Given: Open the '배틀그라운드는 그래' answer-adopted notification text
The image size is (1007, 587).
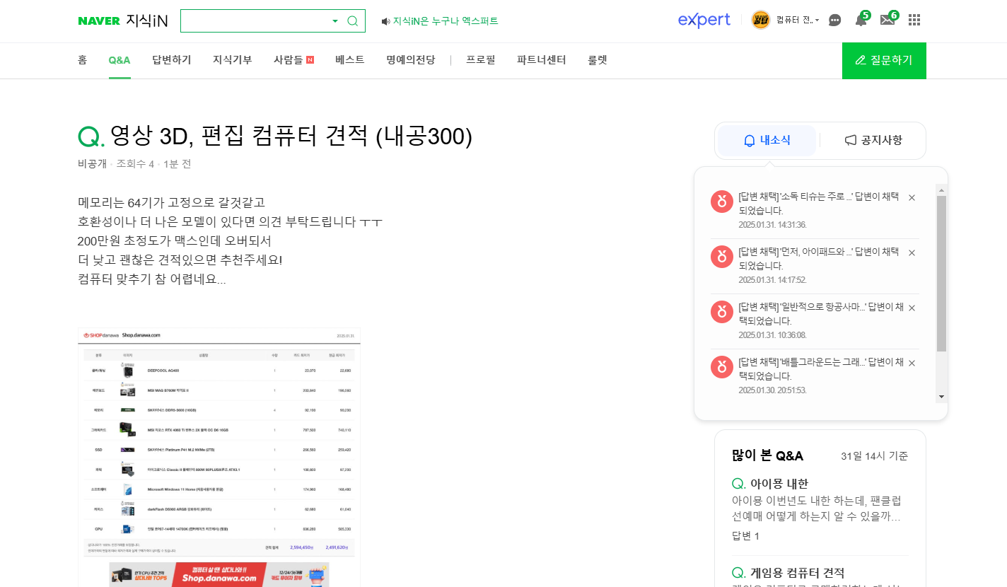Looking at the screenshot, I should tap(821, 369).
